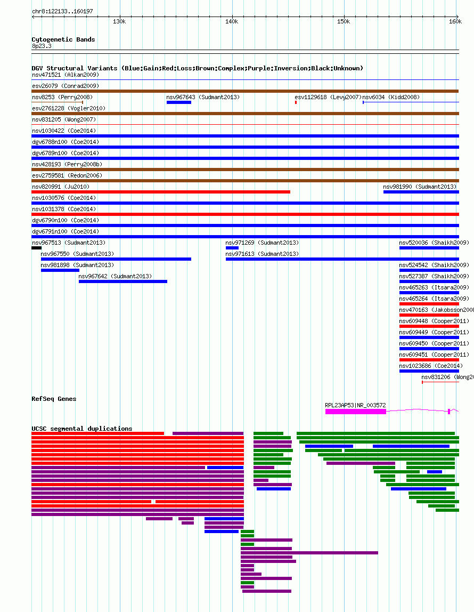Click the 140k ruler tick label
The height and width of the screenshot is (612, 474).
point(232,22)
